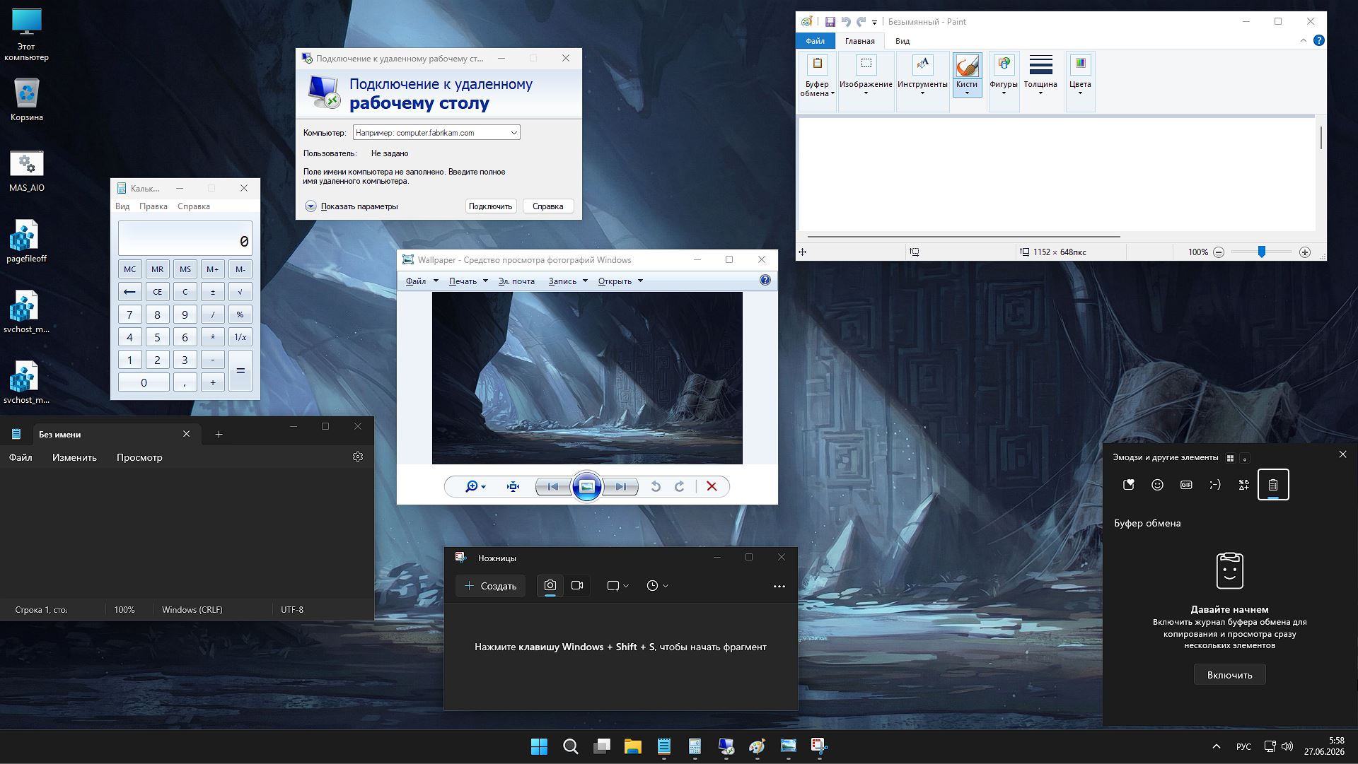Click the Создать button in Snipping Tool
1358x764 pixels.
coord(491,586)
